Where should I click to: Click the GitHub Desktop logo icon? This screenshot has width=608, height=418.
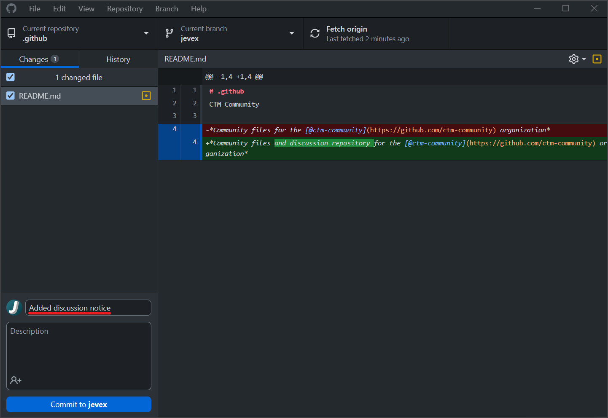click(11, 8)
